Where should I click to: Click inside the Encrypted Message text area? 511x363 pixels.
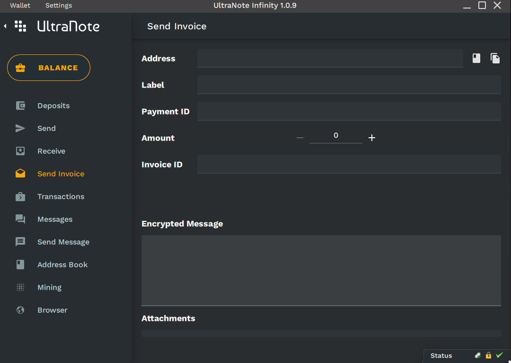[321, 270]
